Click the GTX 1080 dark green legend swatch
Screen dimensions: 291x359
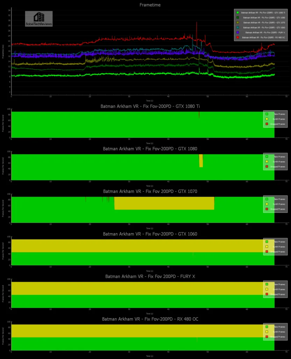[238, 18]
